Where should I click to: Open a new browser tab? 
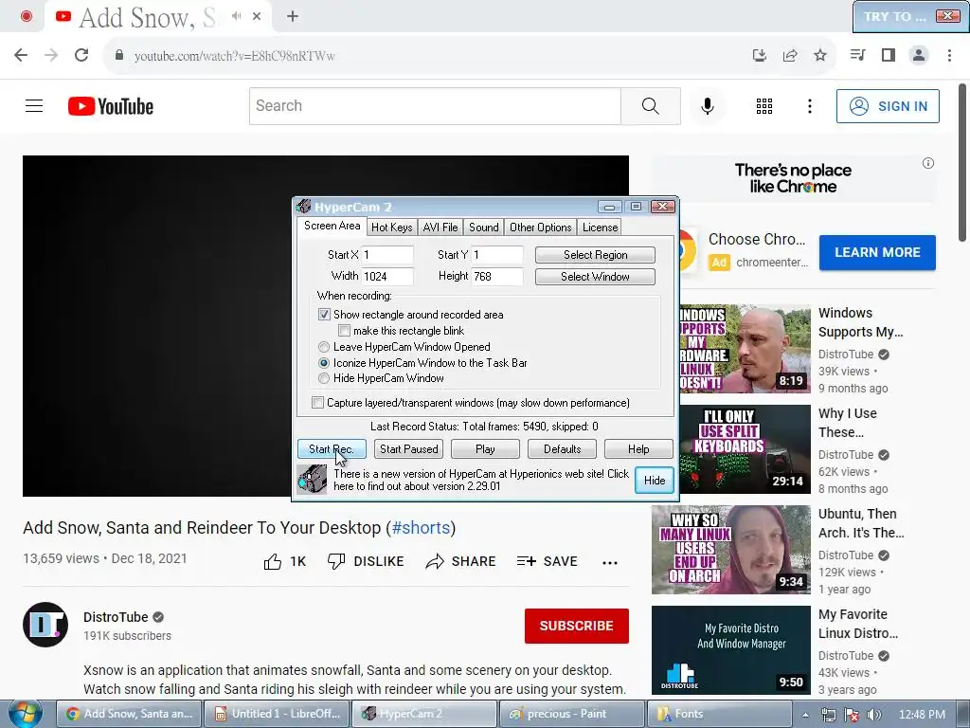tap(293, 16)
